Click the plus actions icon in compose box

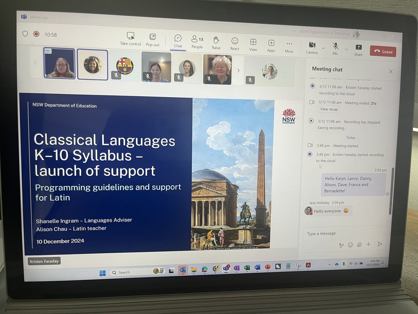(369, 244)
